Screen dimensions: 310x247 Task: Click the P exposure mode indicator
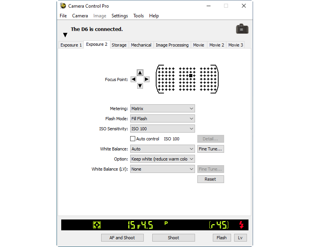(x=166, y=223)
